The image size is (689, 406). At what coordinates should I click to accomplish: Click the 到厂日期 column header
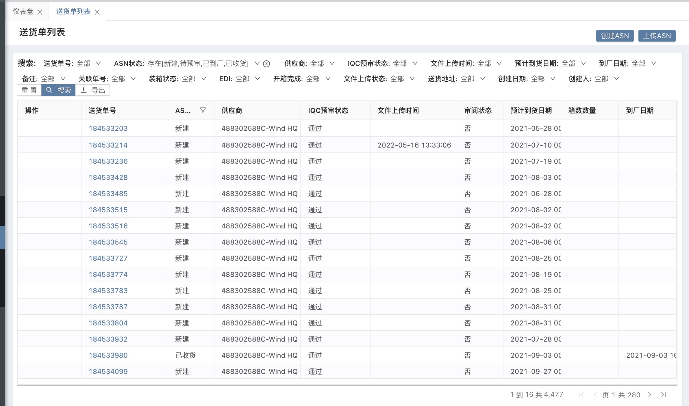648,110
